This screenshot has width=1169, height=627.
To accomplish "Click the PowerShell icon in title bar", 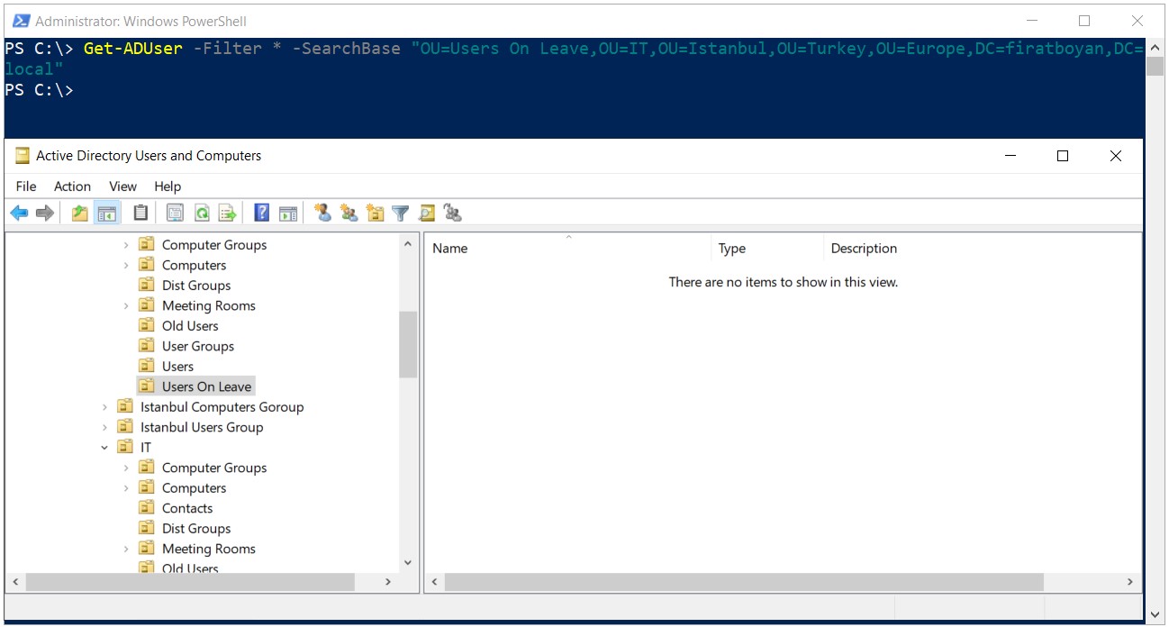I will click(x=20, y=21).
